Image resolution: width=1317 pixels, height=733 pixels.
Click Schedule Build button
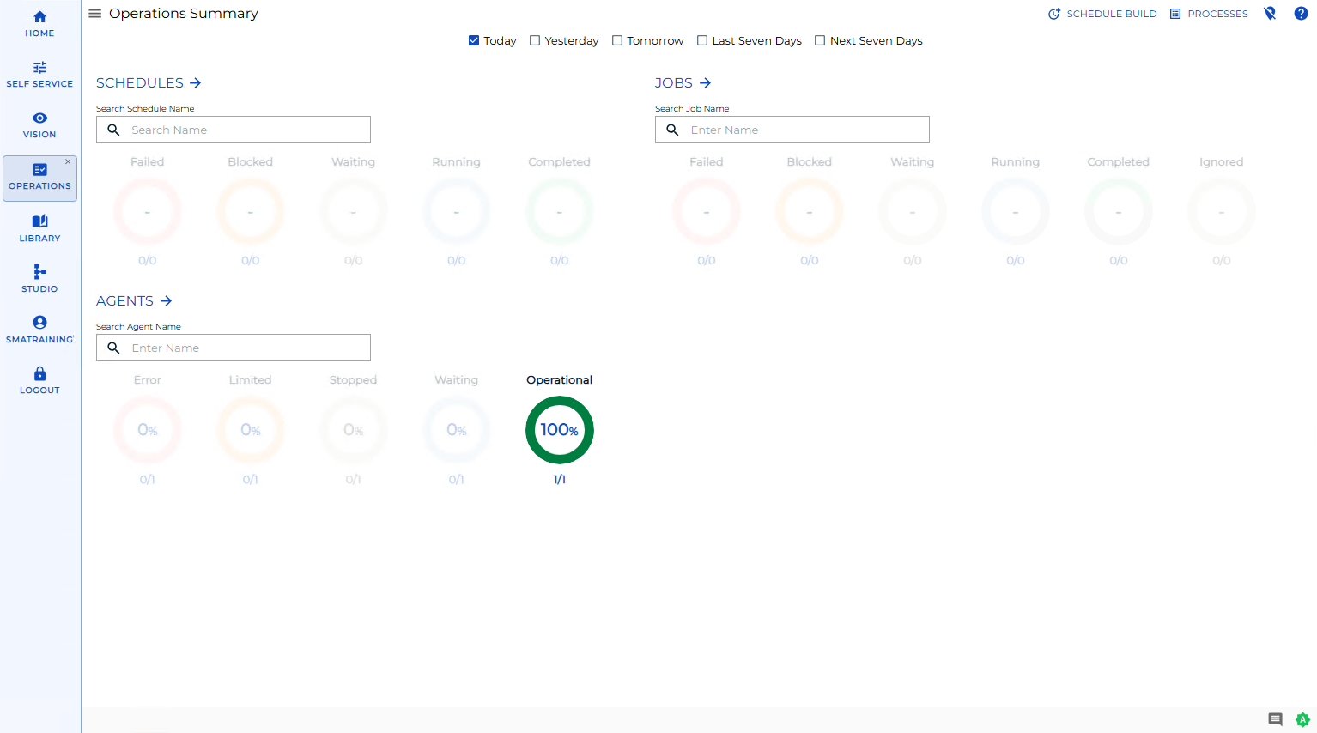coord(1102,14)
